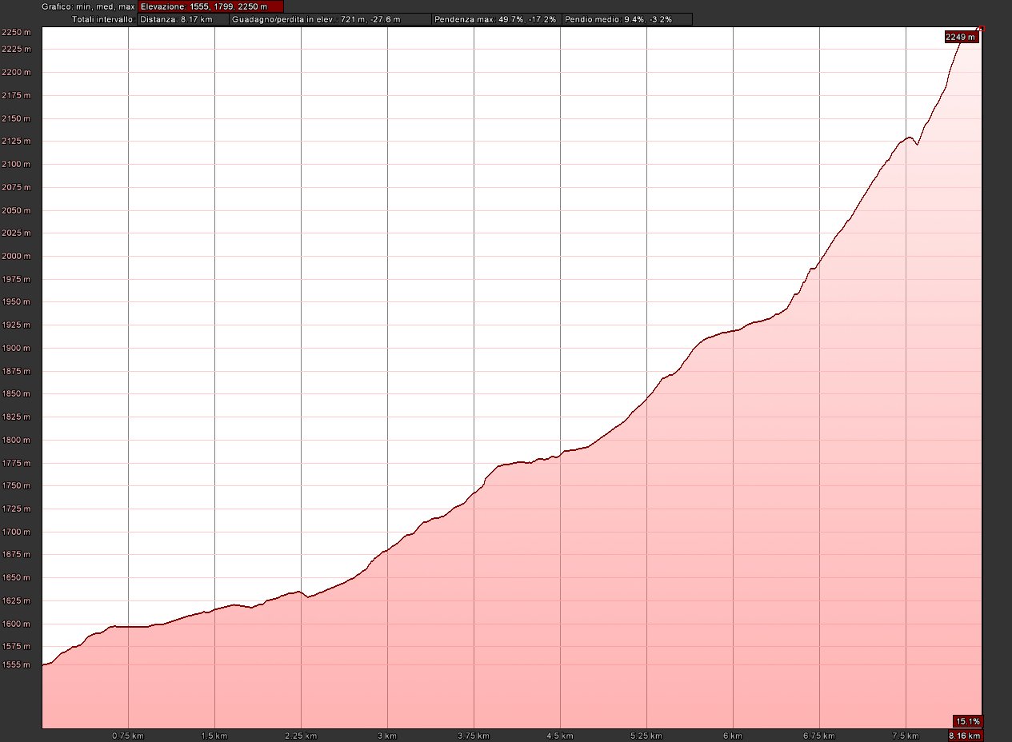Click the dip in profile near 7.5 km

coord(917,145)
